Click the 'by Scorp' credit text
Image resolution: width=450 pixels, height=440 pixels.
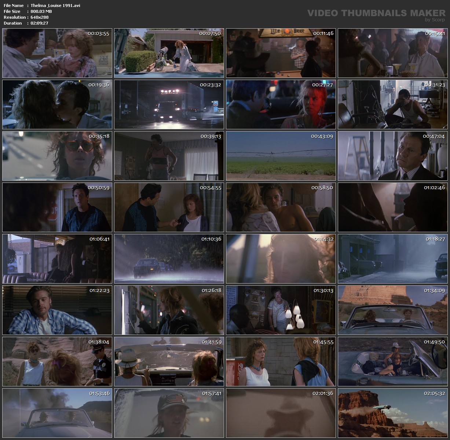[x=435, y=20]
